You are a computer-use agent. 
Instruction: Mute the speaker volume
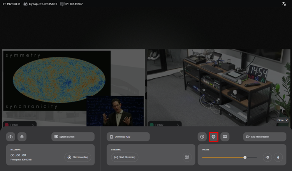click(267, 157)
